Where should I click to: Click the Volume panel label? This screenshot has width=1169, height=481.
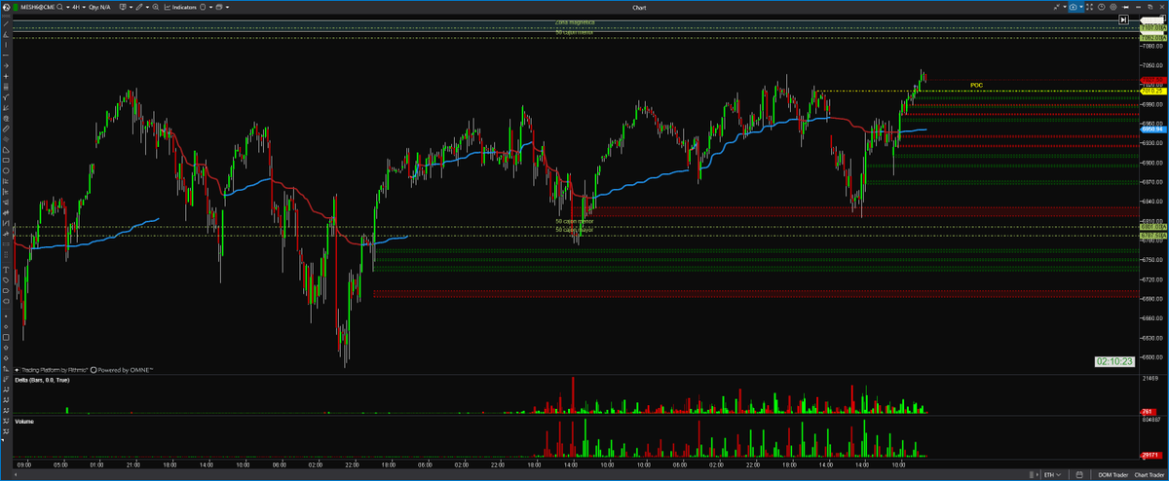(x=26, y=422)
